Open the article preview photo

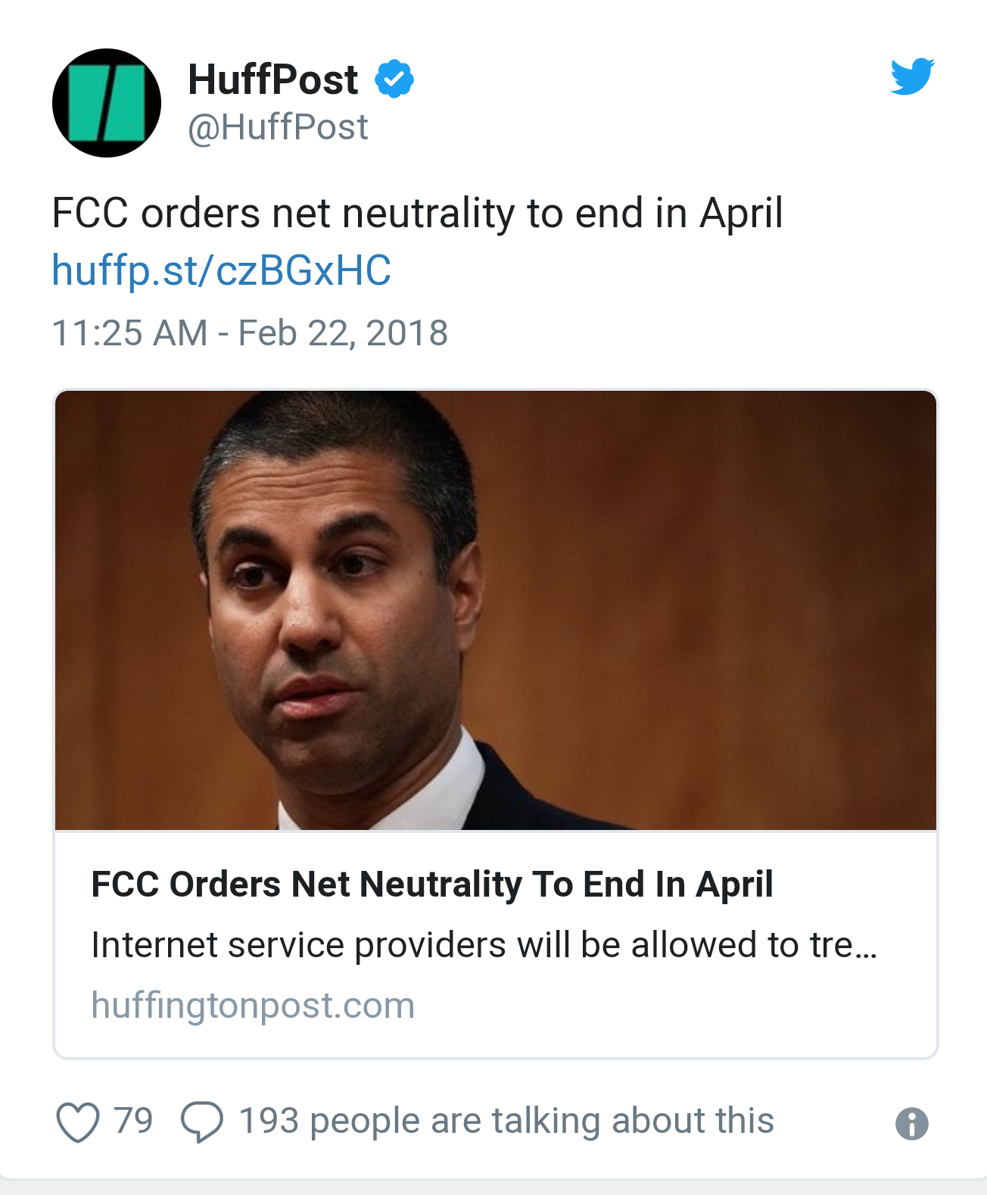pyautogui.click(x=496, y=610)
